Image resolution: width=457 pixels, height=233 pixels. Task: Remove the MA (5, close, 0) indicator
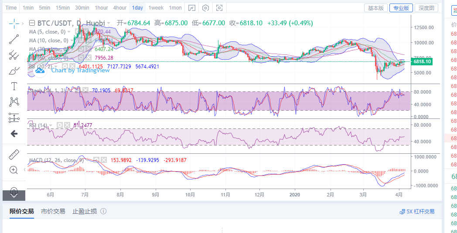tap(85, 31)
